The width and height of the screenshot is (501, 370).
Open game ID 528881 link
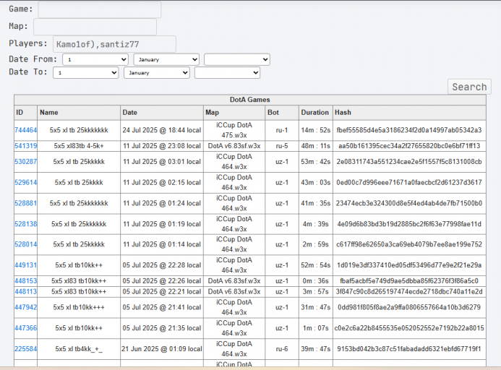pyautogui.click(x=25, y=203)
